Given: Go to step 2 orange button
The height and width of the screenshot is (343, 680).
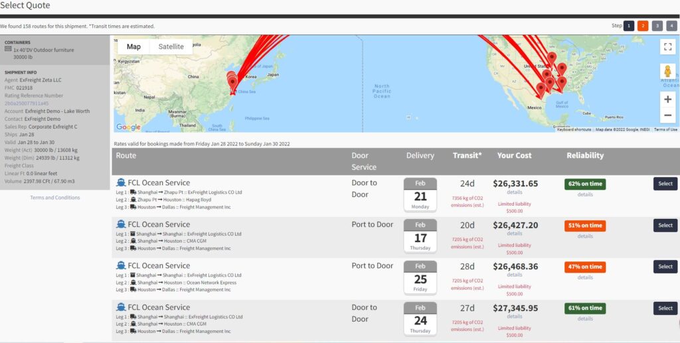Looking at the screenshot, I should point(643,26).
